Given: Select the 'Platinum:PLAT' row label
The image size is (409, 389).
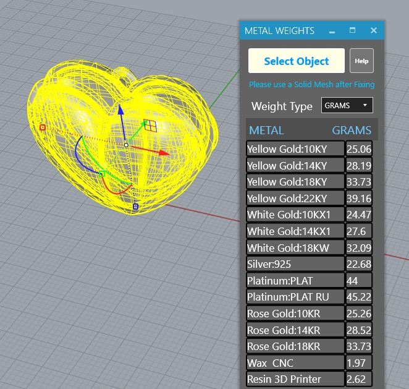Looking at the screenshot, I should click(295, 281).
